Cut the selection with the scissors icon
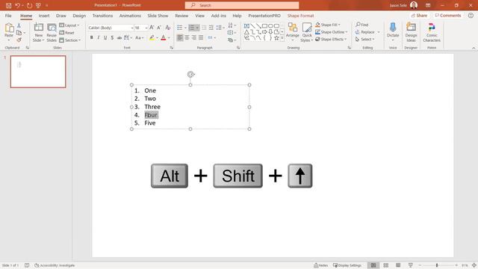Screen dimensions: 478x269 point(19,25)
